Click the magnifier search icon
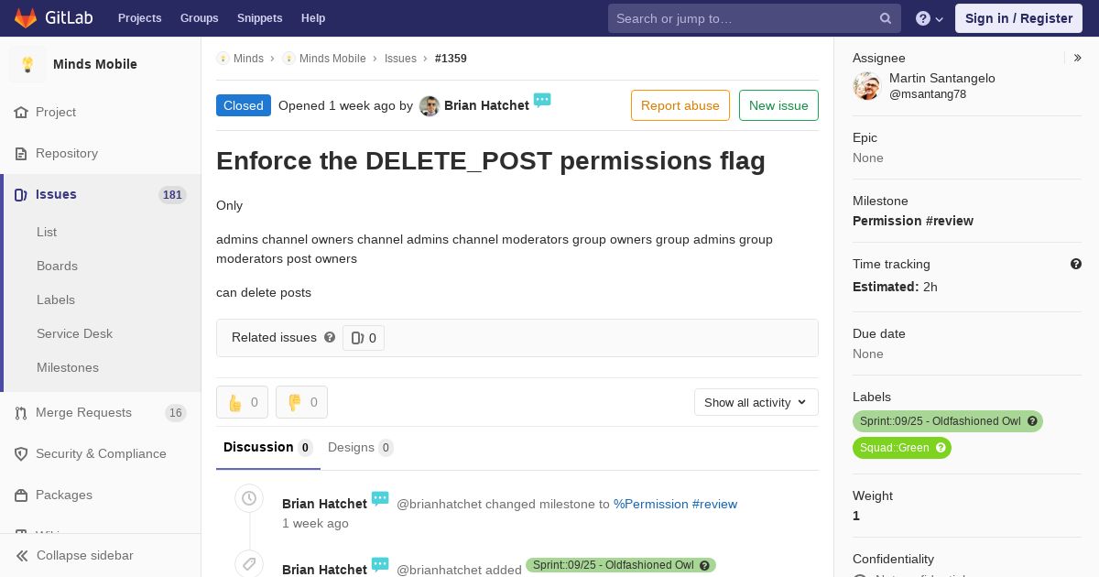Image resolution: width=1099 pixels, height=577 pixels. point(886,18)
